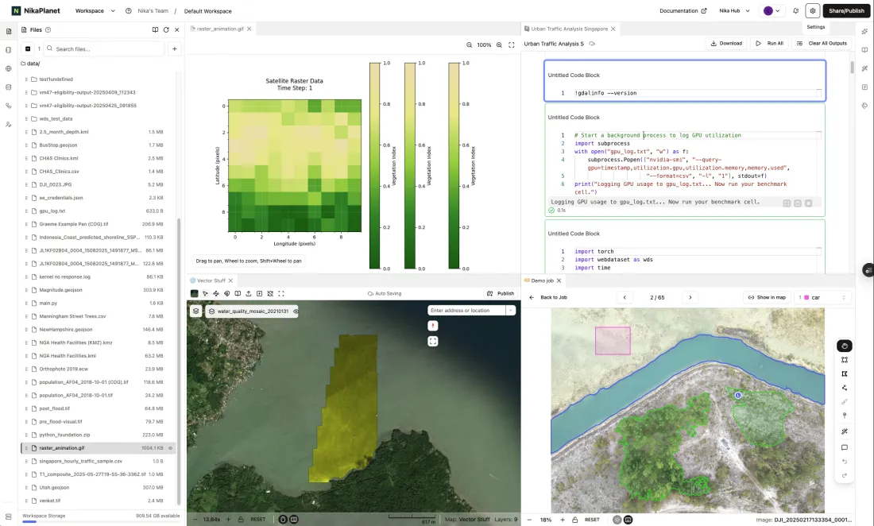Zoom out the raster_animation.gif viewer
The height and width of the screenshot is (526, 874).
pyautogui.click(x=470, y=44)
